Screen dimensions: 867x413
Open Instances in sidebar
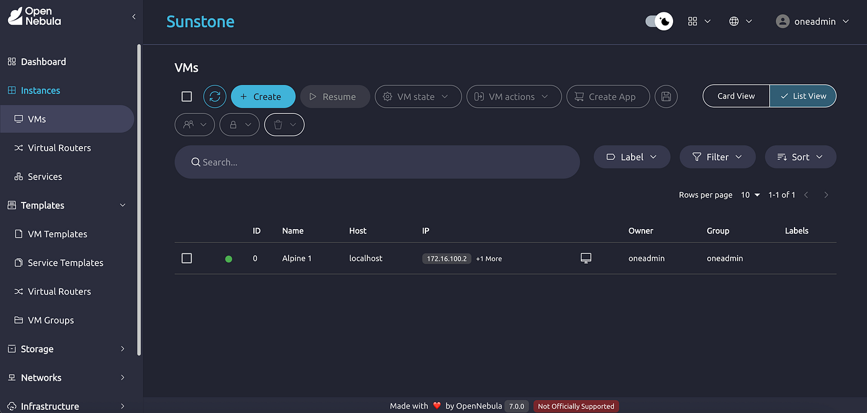[67, 90]
